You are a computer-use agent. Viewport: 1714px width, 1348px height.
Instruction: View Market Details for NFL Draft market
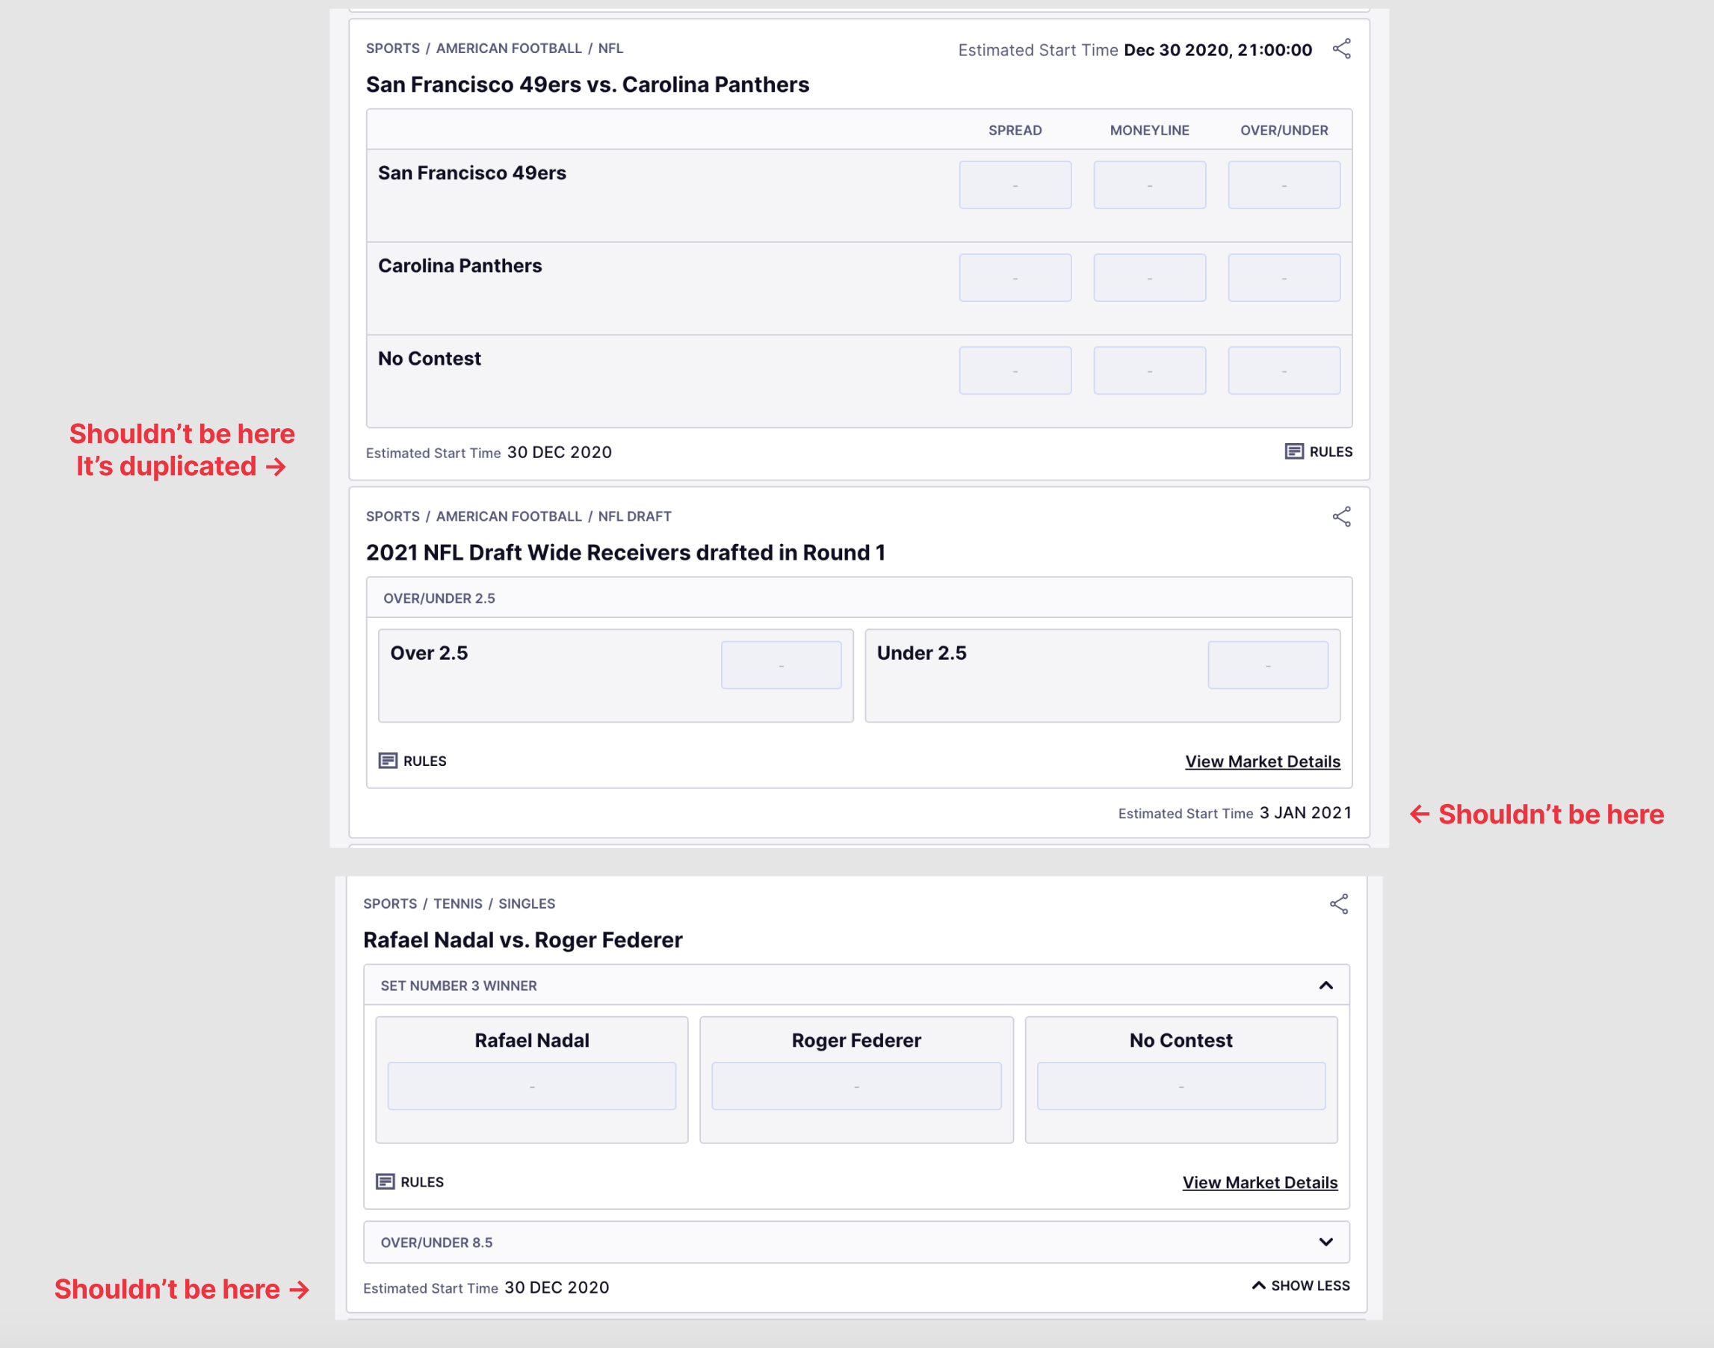1262,761
